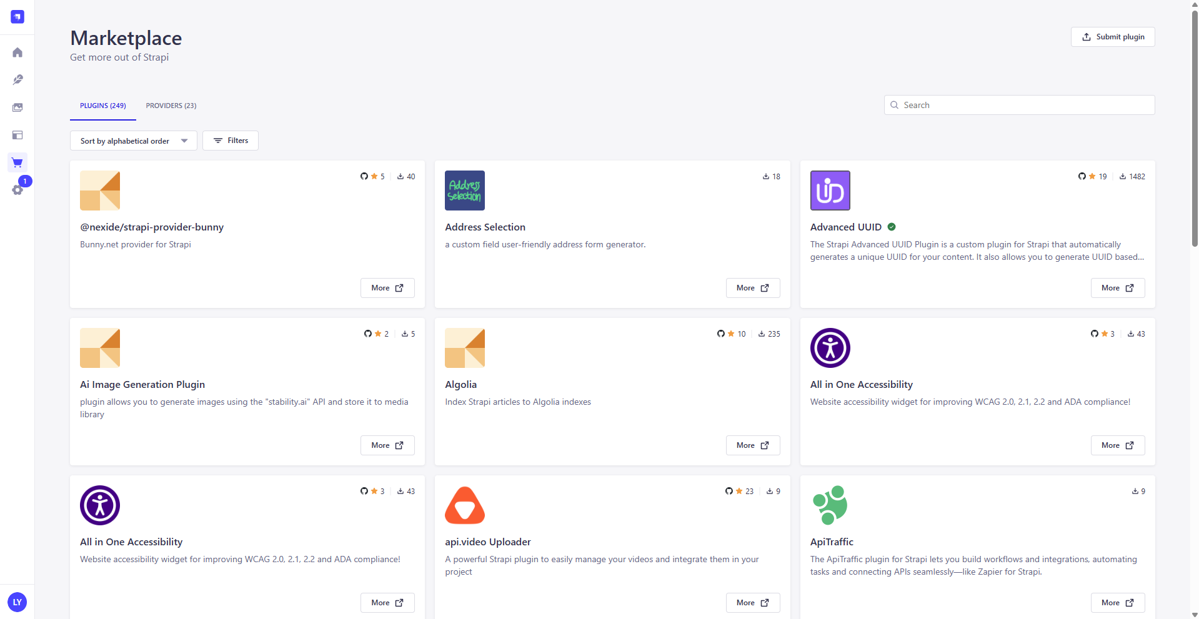Click the Submit plugin button

pyautogui.click(x=1113, y=37)
